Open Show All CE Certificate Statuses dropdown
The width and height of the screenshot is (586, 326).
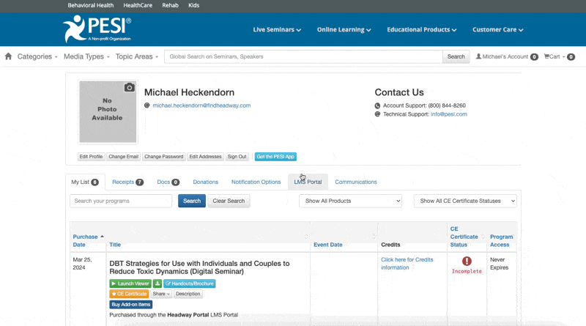pos(465,201)
